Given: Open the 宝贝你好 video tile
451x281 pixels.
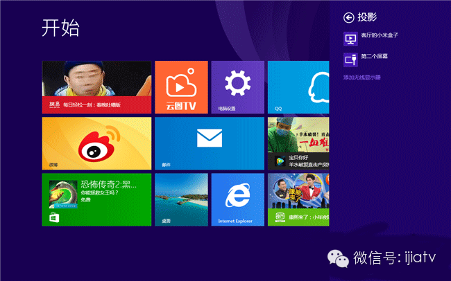Looking at the screenshot, I should (x=298, y=143).
